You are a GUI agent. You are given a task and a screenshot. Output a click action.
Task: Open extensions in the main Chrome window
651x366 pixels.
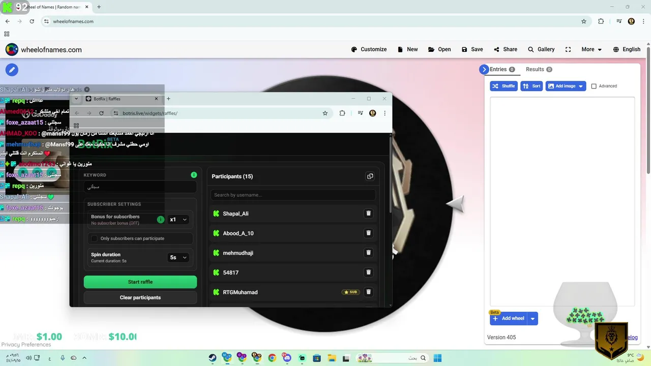(601, 21)
